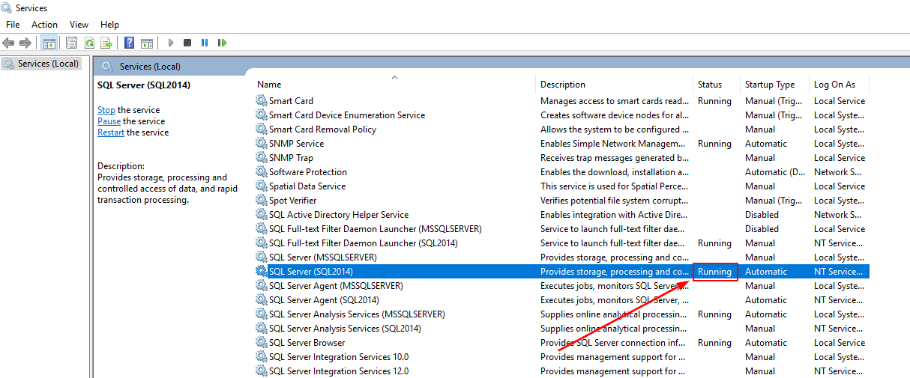This screenshot has height=378, width=910.
Task: Click gear icon beside Spatial Data Service
Action: tap(261, 186)
